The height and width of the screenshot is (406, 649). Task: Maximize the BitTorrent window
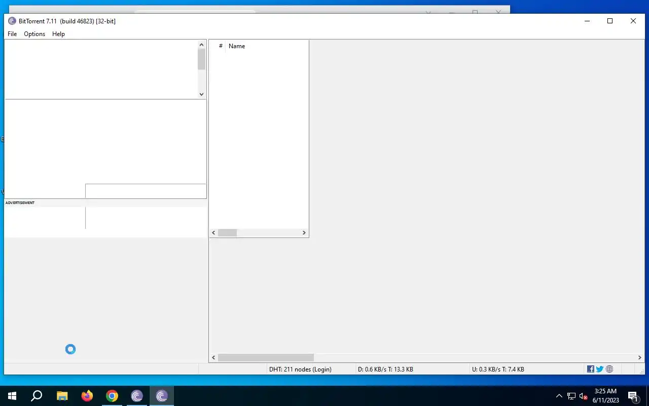610,21
